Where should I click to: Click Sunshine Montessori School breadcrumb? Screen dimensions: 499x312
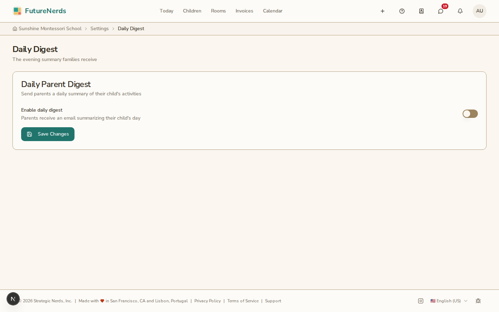50,29
